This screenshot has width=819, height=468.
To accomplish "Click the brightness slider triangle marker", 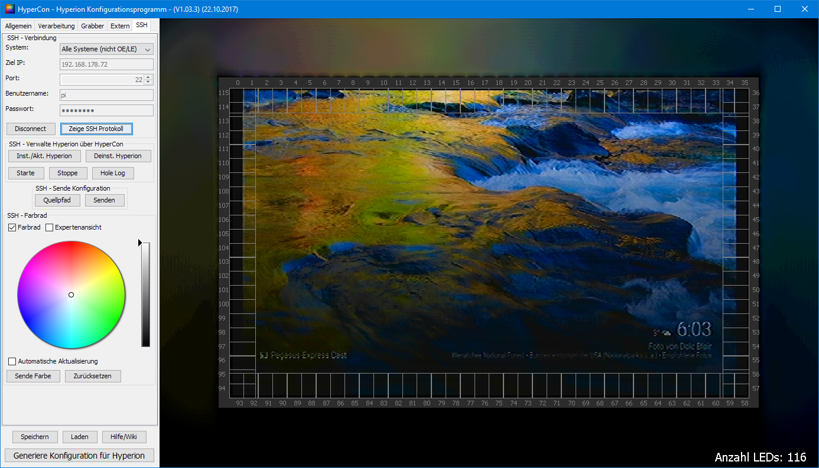I will coord(140,243).
